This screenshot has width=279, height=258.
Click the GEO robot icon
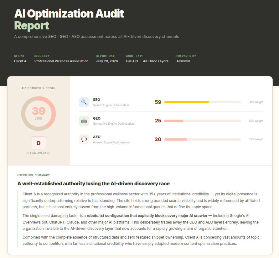(84, 121)
